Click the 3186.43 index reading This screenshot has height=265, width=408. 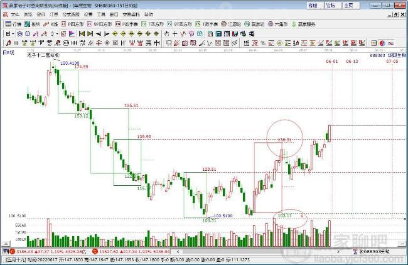pyautogui.click(x=24, y=252)
